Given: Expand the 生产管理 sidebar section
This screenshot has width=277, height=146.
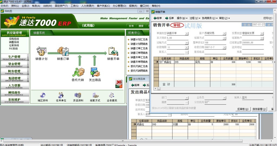Looking at the screenshot, I should [15, 58].
